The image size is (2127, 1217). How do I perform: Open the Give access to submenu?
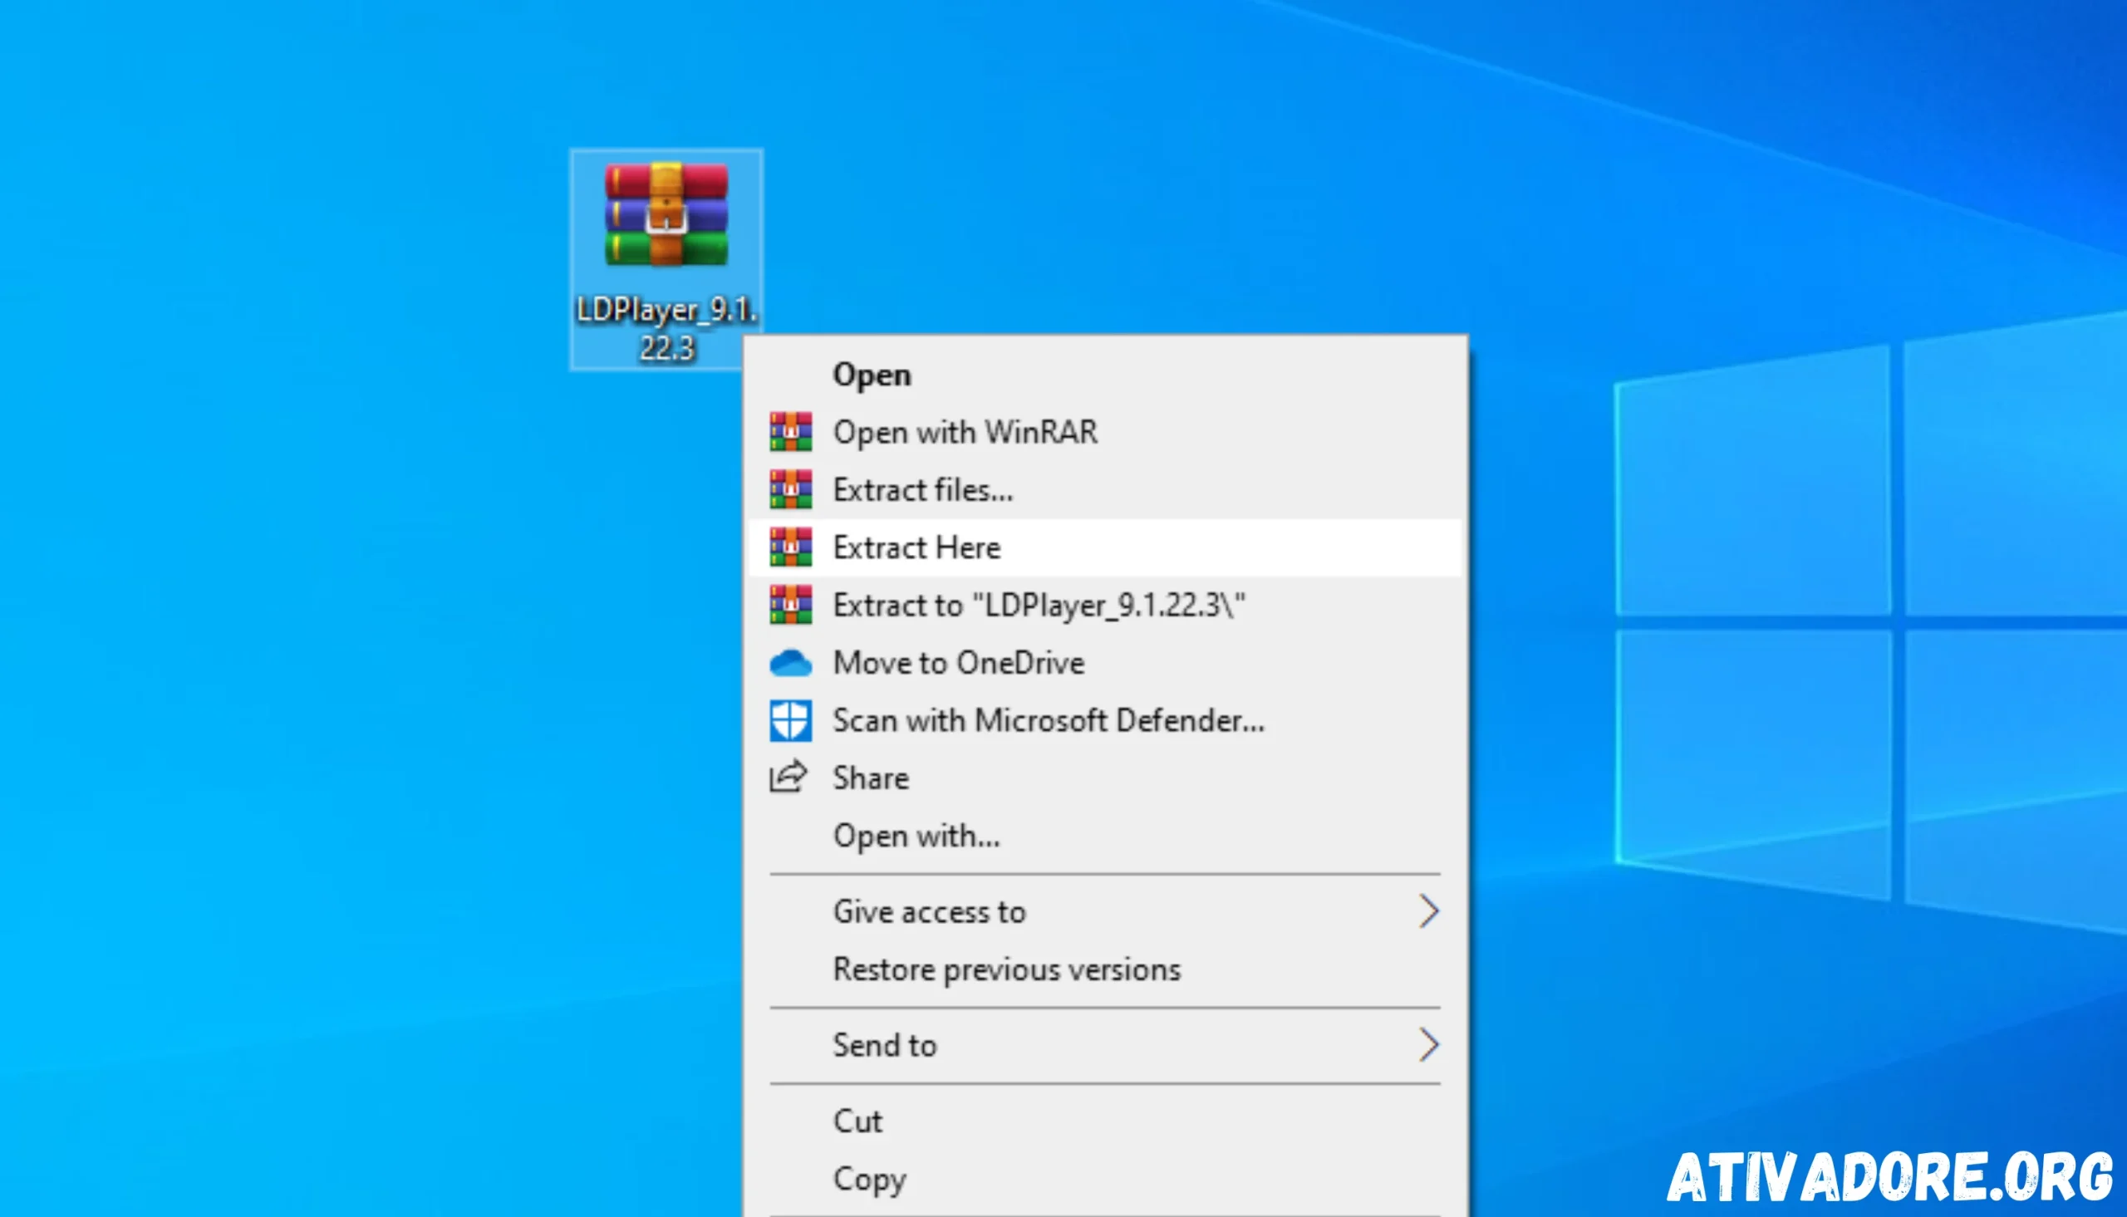coord(1105,911)
